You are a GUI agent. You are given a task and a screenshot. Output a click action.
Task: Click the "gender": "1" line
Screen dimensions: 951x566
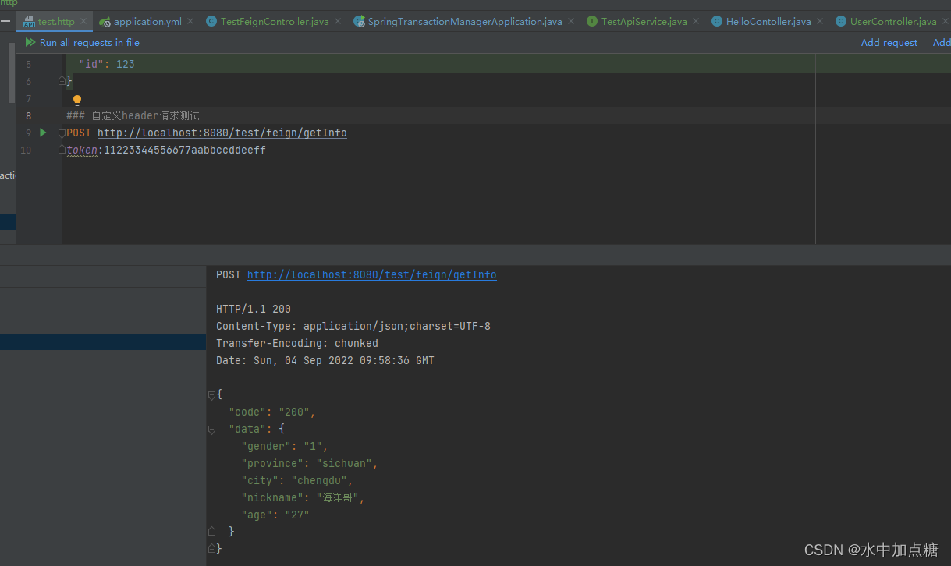pos(285,446)
